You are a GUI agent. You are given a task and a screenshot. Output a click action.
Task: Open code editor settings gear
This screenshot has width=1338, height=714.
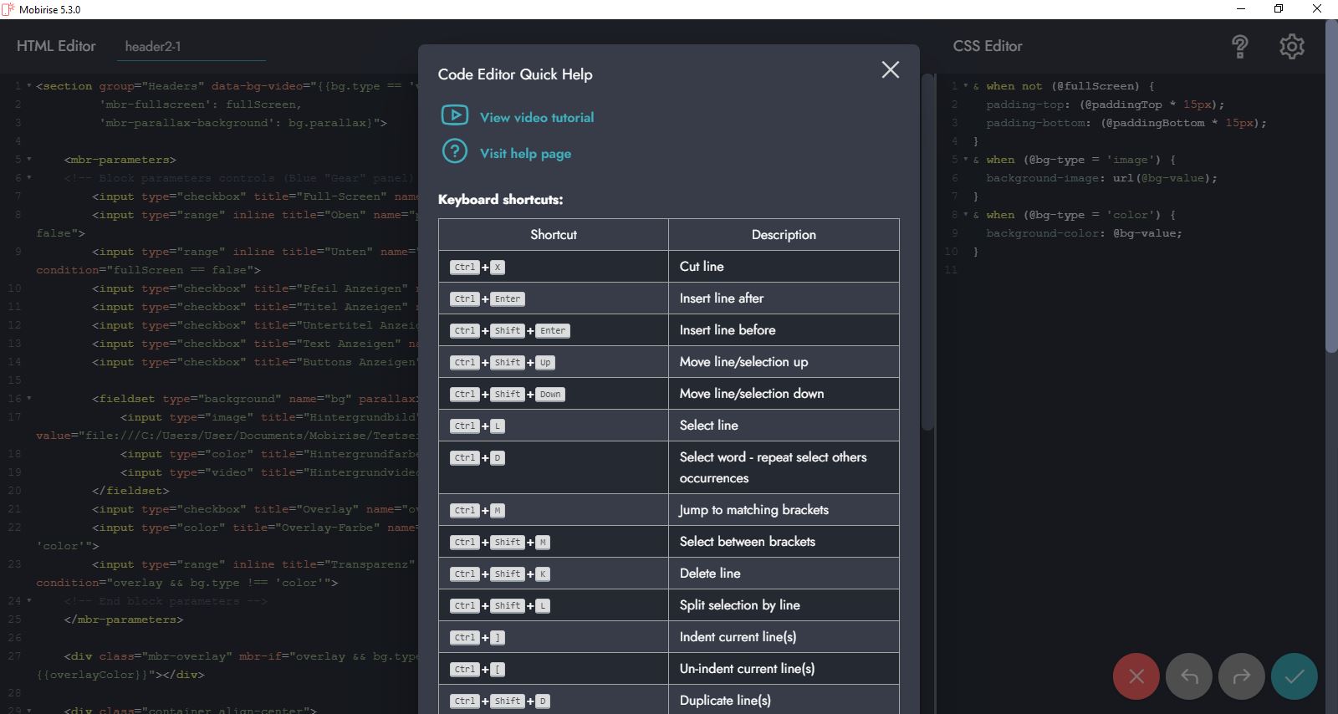[x=1291, y=47]
